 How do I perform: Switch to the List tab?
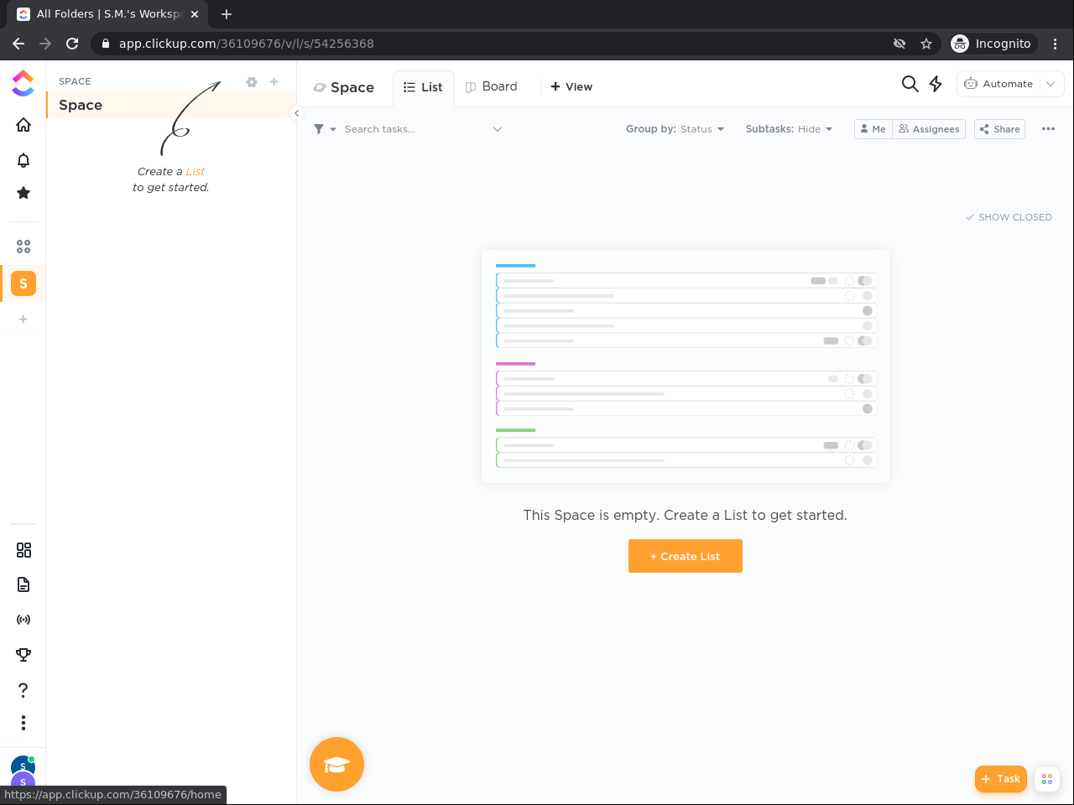click(423, 87)
